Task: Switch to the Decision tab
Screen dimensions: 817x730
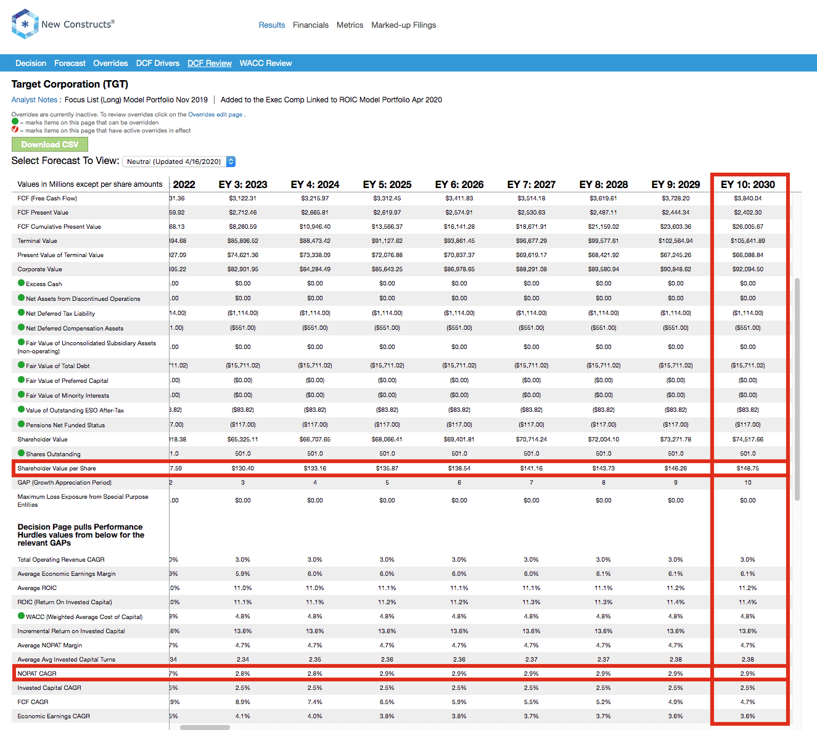Action: click(x=31, y=64)
